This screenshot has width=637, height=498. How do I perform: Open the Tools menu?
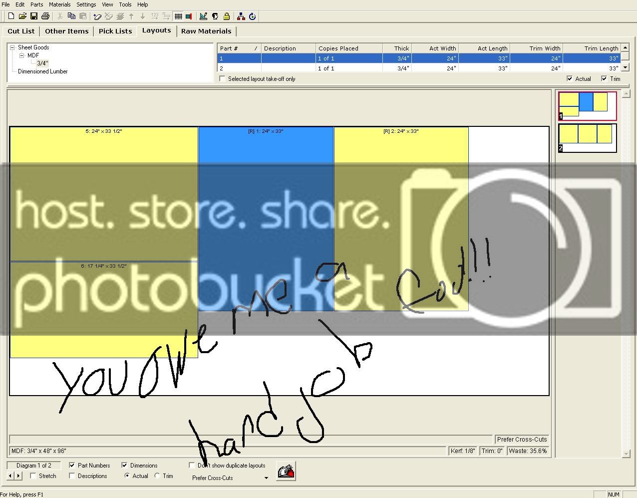[125, 4]
